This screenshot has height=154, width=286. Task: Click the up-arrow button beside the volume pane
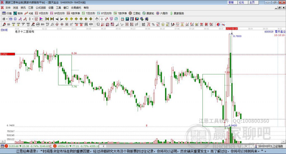3,141
